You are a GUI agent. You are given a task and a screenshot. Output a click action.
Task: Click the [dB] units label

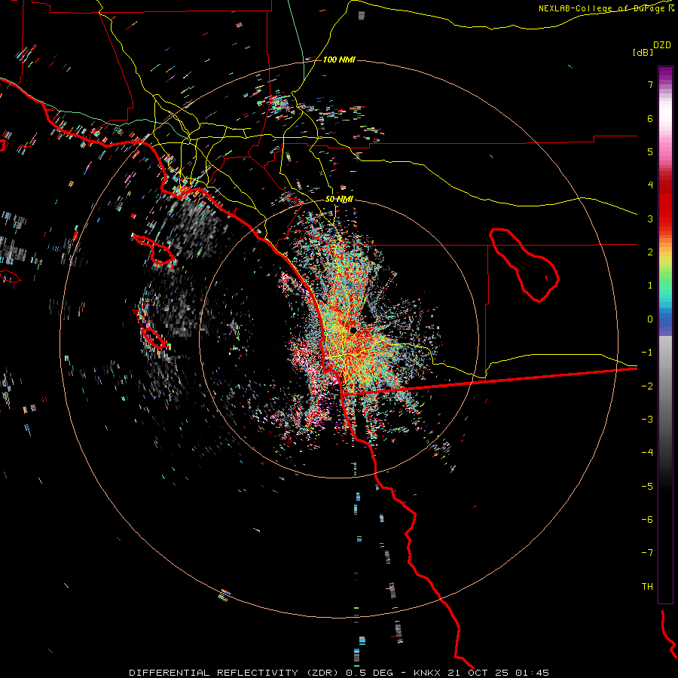(643, 52)
